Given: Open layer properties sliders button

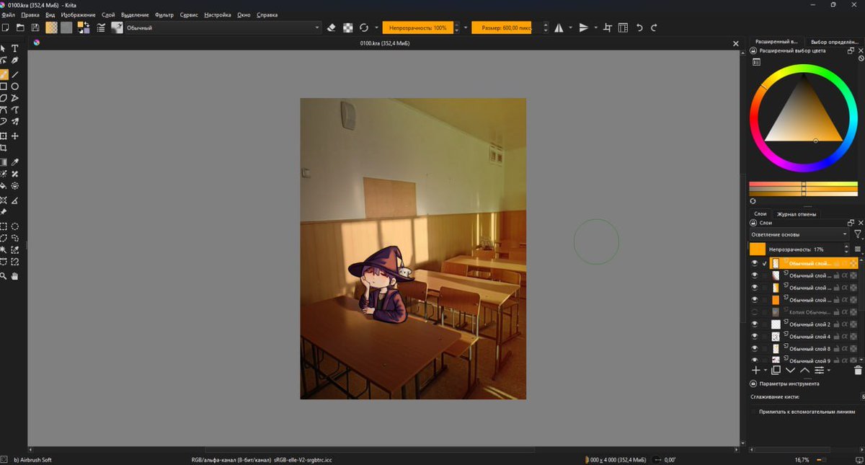Looking at the screenshot, I should [x=819, y=370].
